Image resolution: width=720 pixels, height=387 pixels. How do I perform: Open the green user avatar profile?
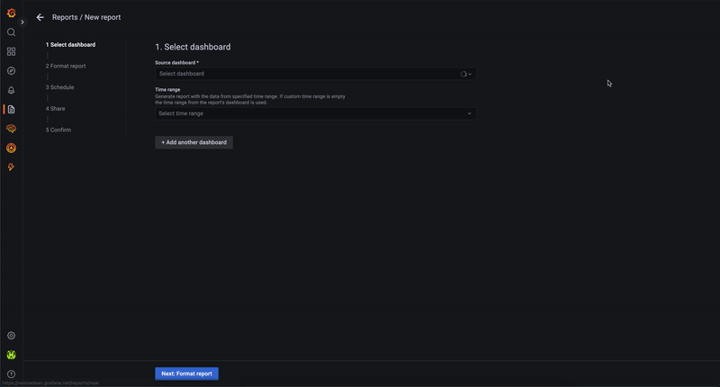11,355
